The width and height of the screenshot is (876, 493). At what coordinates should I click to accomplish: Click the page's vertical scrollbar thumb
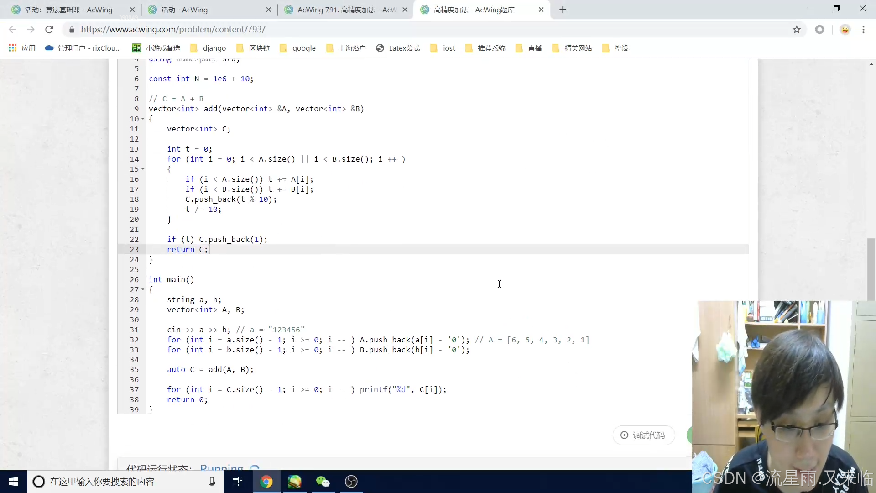871,269
